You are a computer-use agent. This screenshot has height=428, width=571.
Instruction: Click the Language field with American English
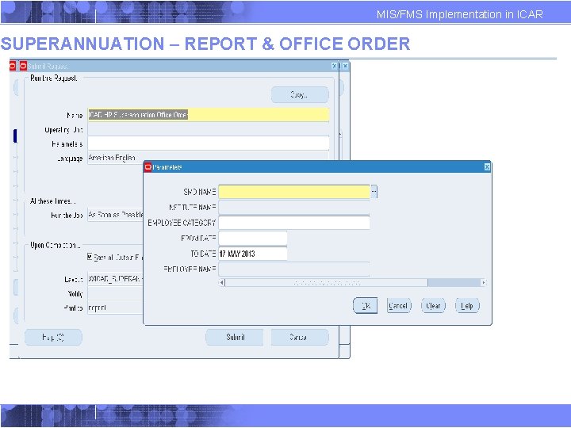click(x=209, y=158)
